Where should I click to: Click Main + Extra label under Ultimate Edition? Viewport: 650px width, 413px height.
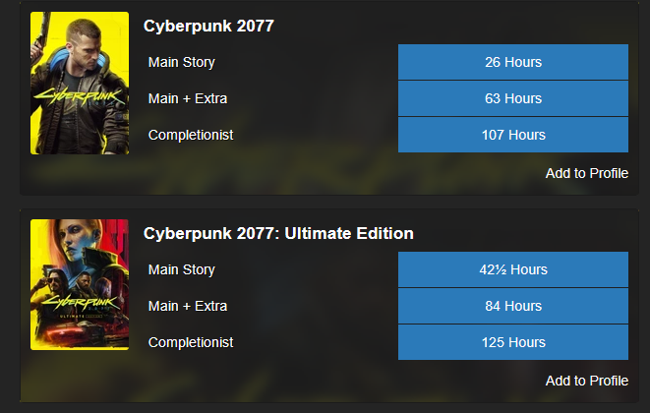point(187,306)
